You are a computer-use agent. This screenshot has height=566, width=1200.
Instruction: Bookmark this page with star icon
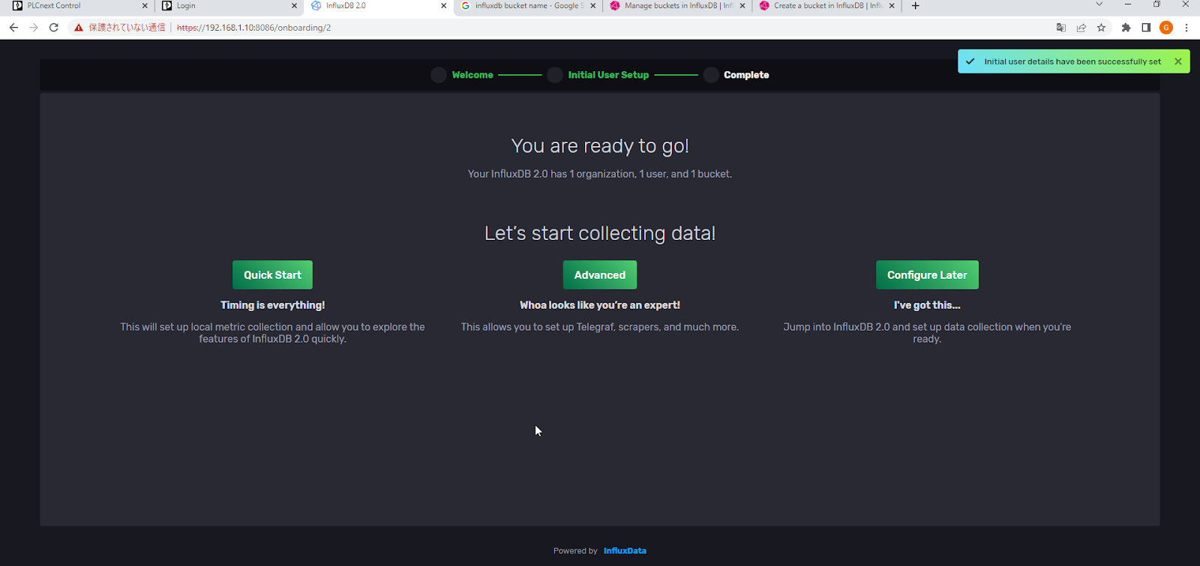pos(1101,28)
